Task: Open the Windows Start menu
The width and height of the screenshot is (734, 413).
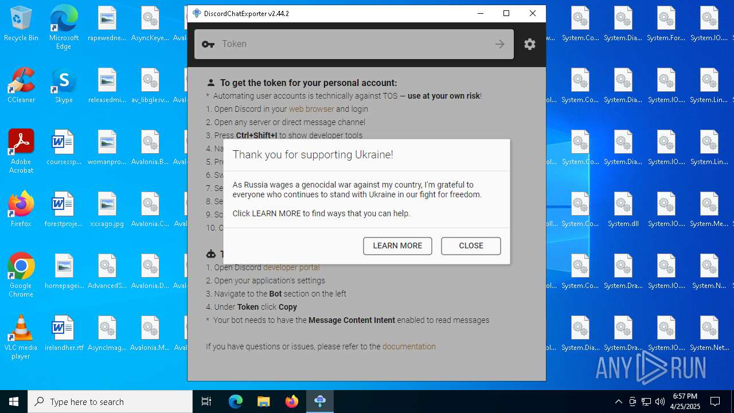Action: pos(14,402)
